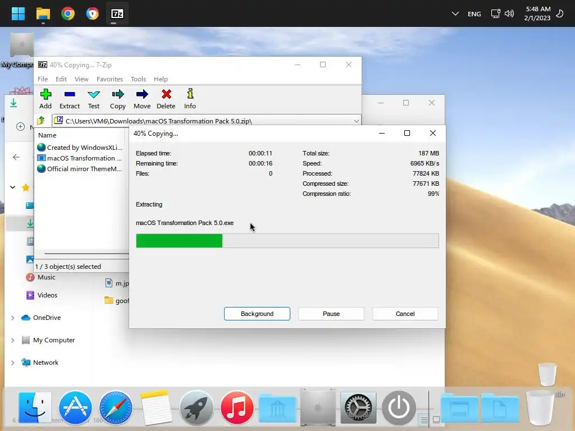This screenshot has width=575, height=431.
Task: Open the clock showing 5:48 AM
Action: pos(538,13)
